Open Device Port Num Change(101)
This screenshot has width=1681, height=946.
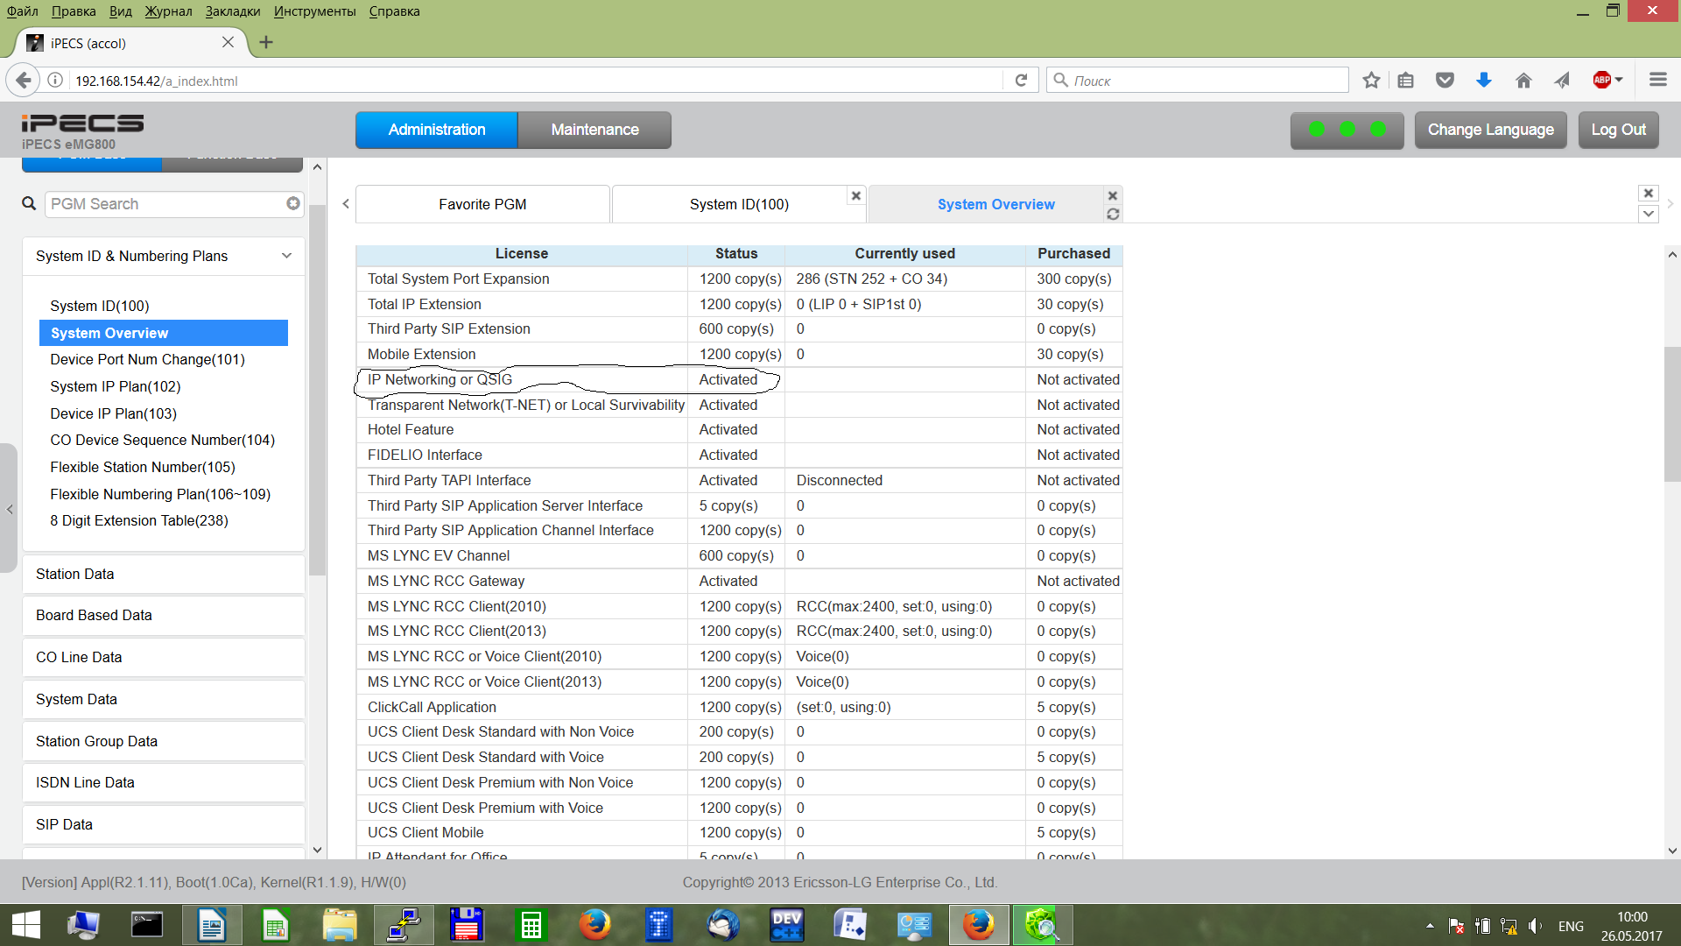click(x=147, y=359)
